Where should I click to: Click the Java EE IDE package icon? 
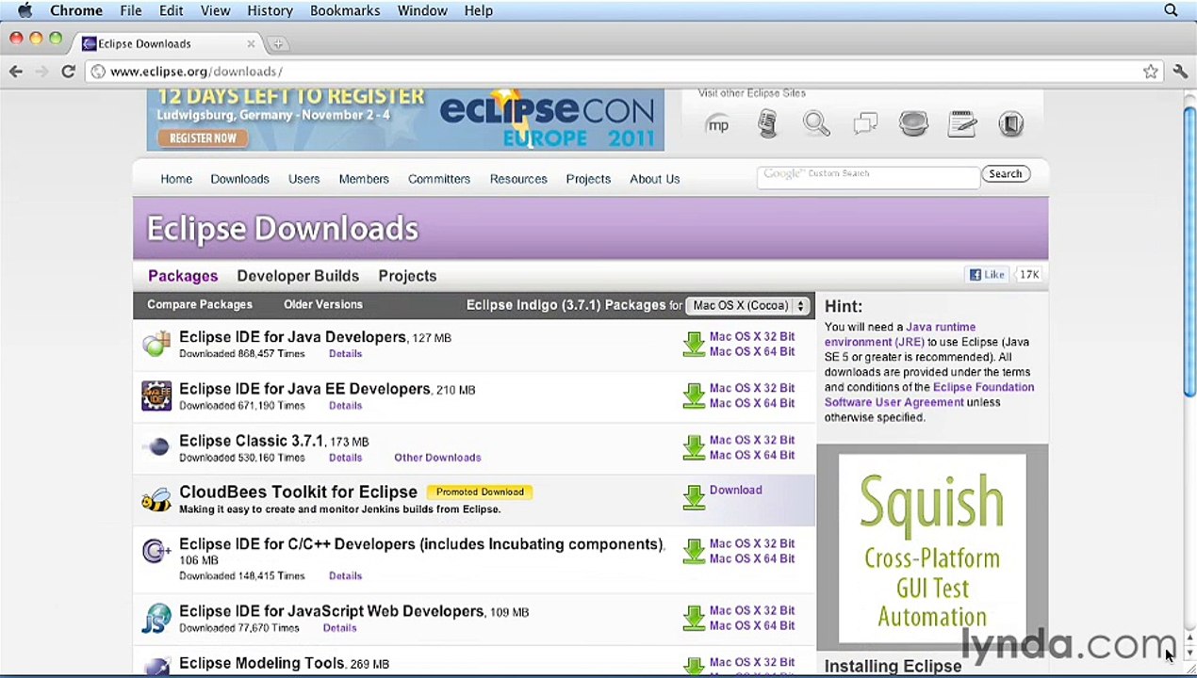[156, 395]
